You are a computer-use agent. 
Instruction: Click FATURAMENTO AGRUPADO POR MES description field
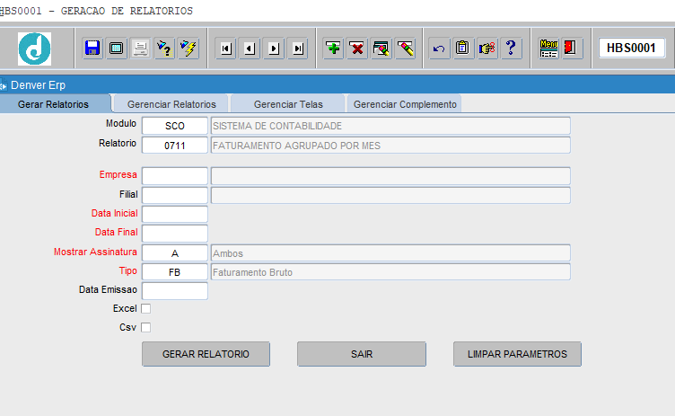pos(390,146)
